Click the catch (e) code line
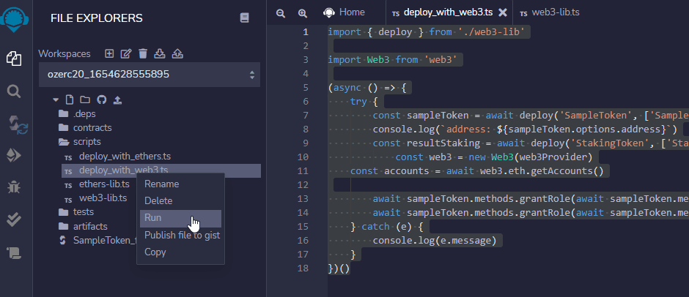The width and height of the screenshot is (689, 297). (387, 226)
